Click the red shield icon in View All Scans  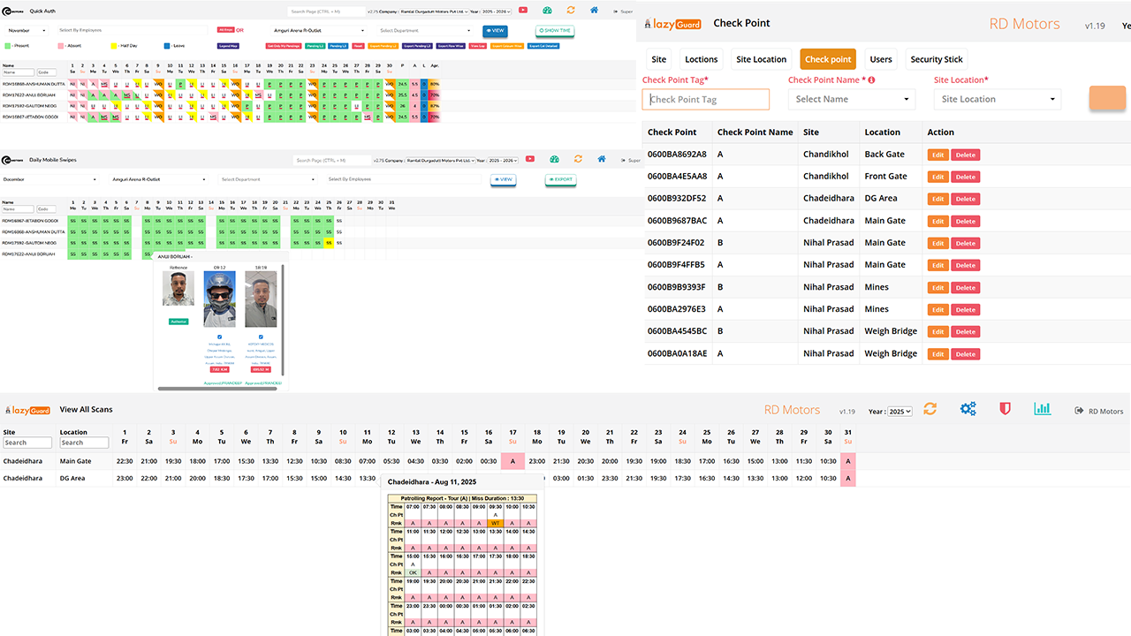coord(1005,409)
